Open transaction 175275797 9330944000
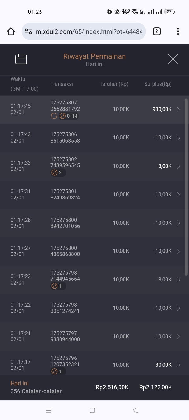 (x=65, y=336)
